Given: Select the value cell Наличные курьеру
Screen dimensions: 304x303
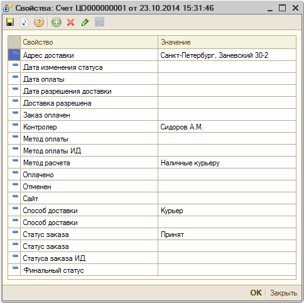Looking at the screenshot, I should (x=227, y=163).
